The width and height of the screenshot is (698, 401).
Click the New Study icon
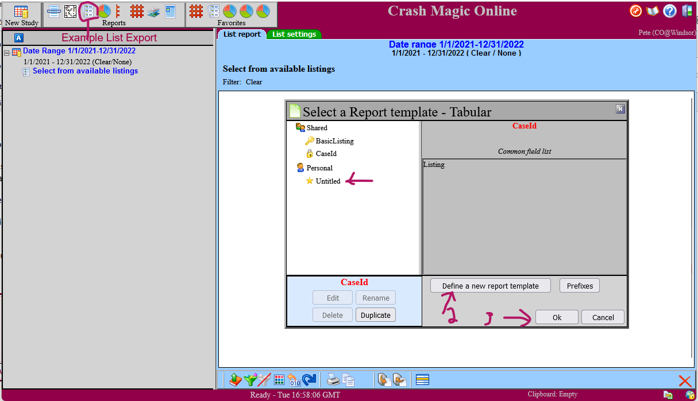(x=21, y=11)
